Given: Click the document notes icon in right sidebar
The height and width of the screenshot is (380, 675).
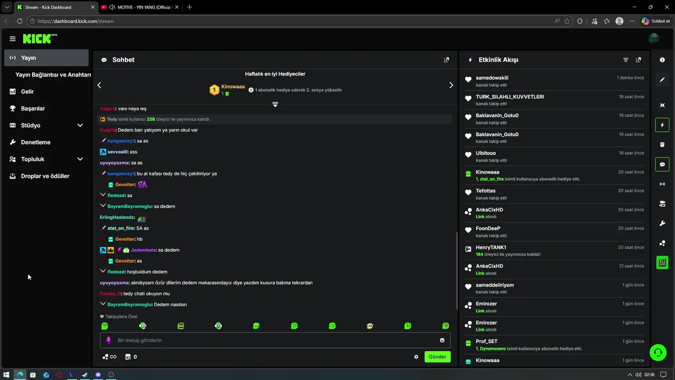Looking at the screenshot, I should [x=662, y=145].
